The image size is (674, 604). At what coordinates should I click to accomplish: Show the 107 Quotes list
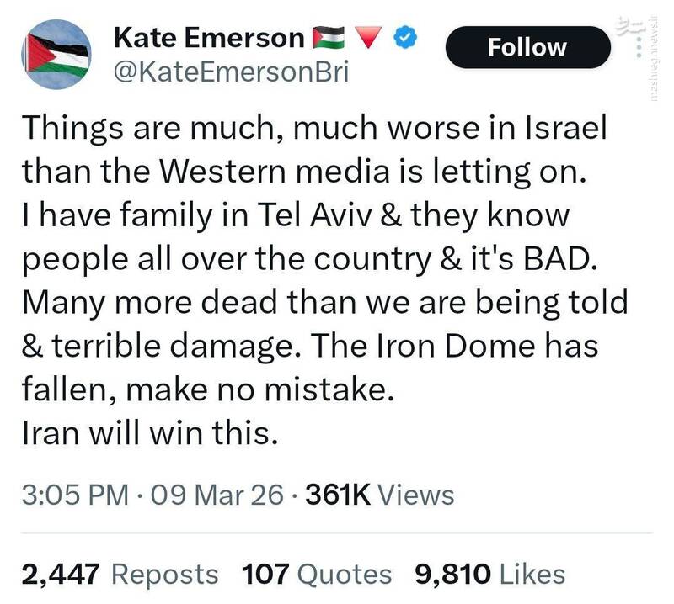pos(317,574)
